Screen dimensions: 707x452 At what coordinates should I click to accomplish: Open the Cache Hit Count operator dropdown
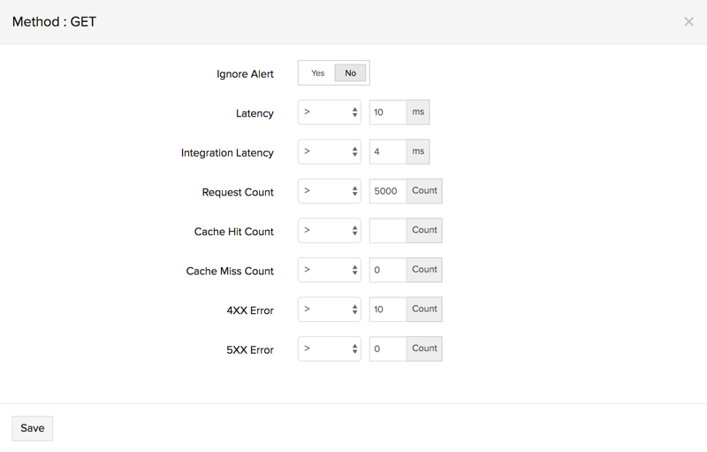(x=329, y=231)
